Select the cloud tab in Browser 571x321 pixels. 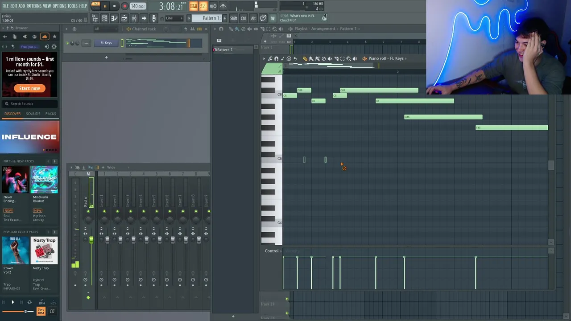pyautogui.click(x=44, y=37)
